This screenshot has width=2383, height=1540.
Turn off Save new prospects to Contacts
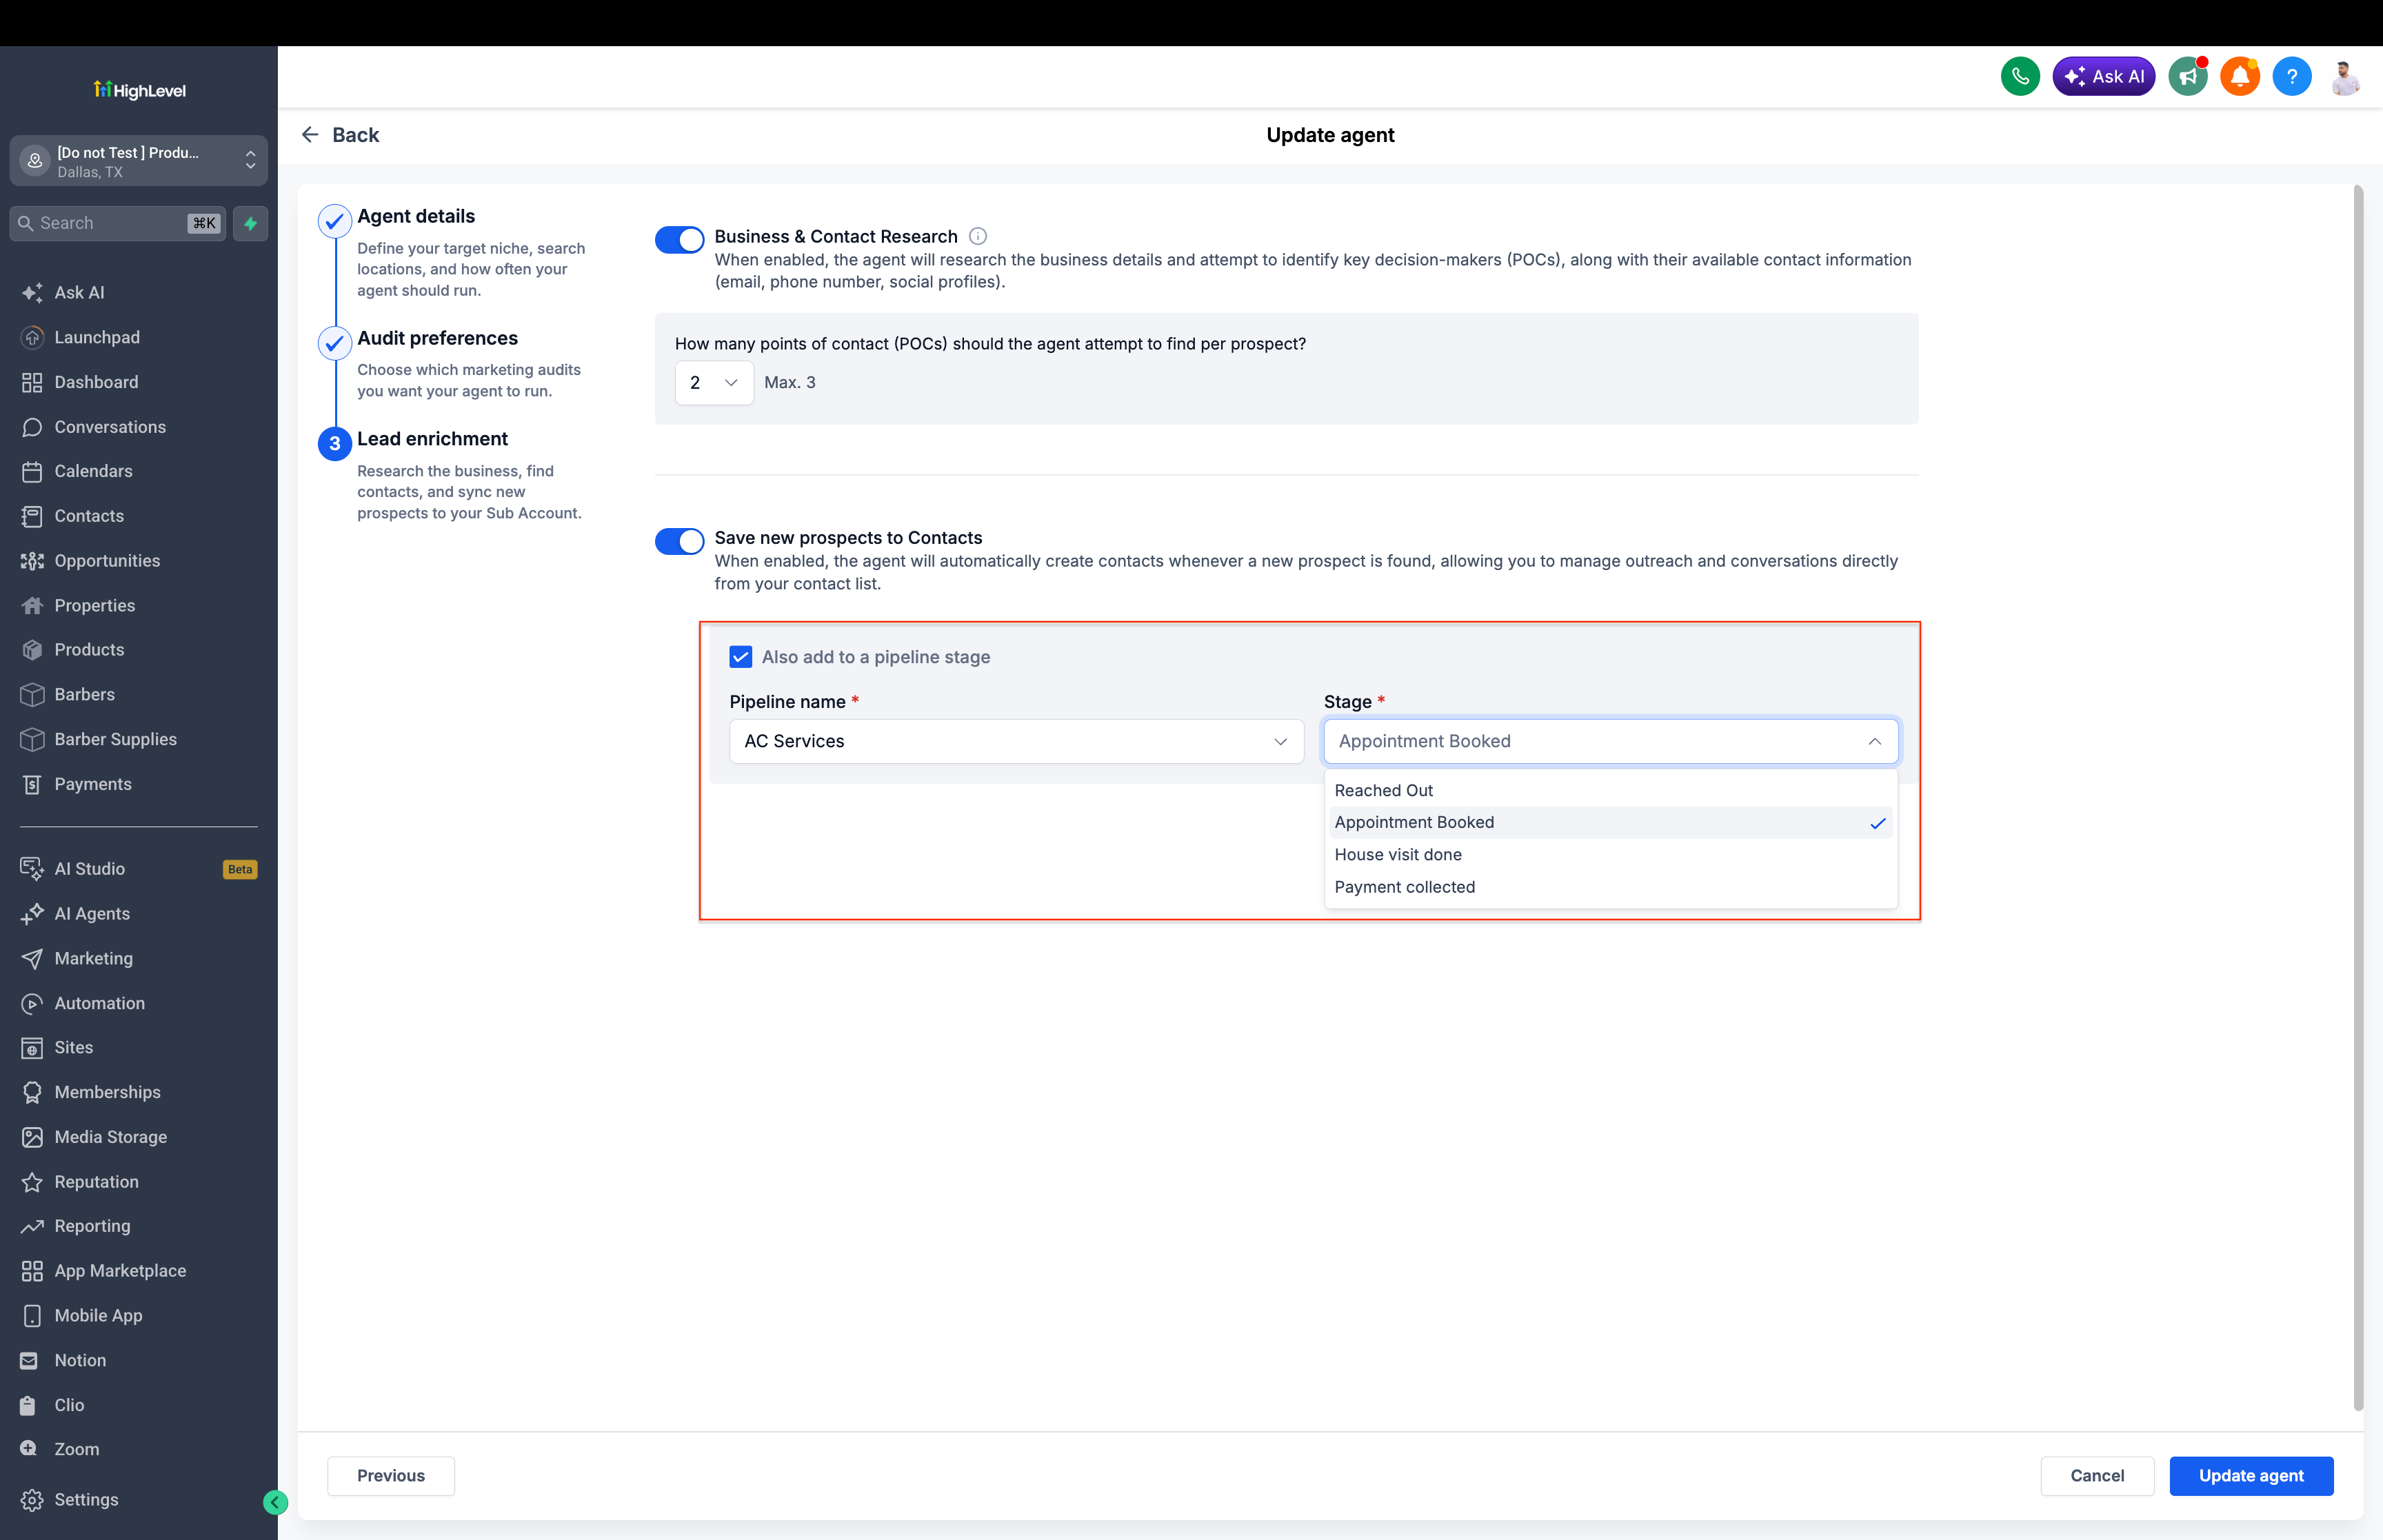click(x=679, y=541)
